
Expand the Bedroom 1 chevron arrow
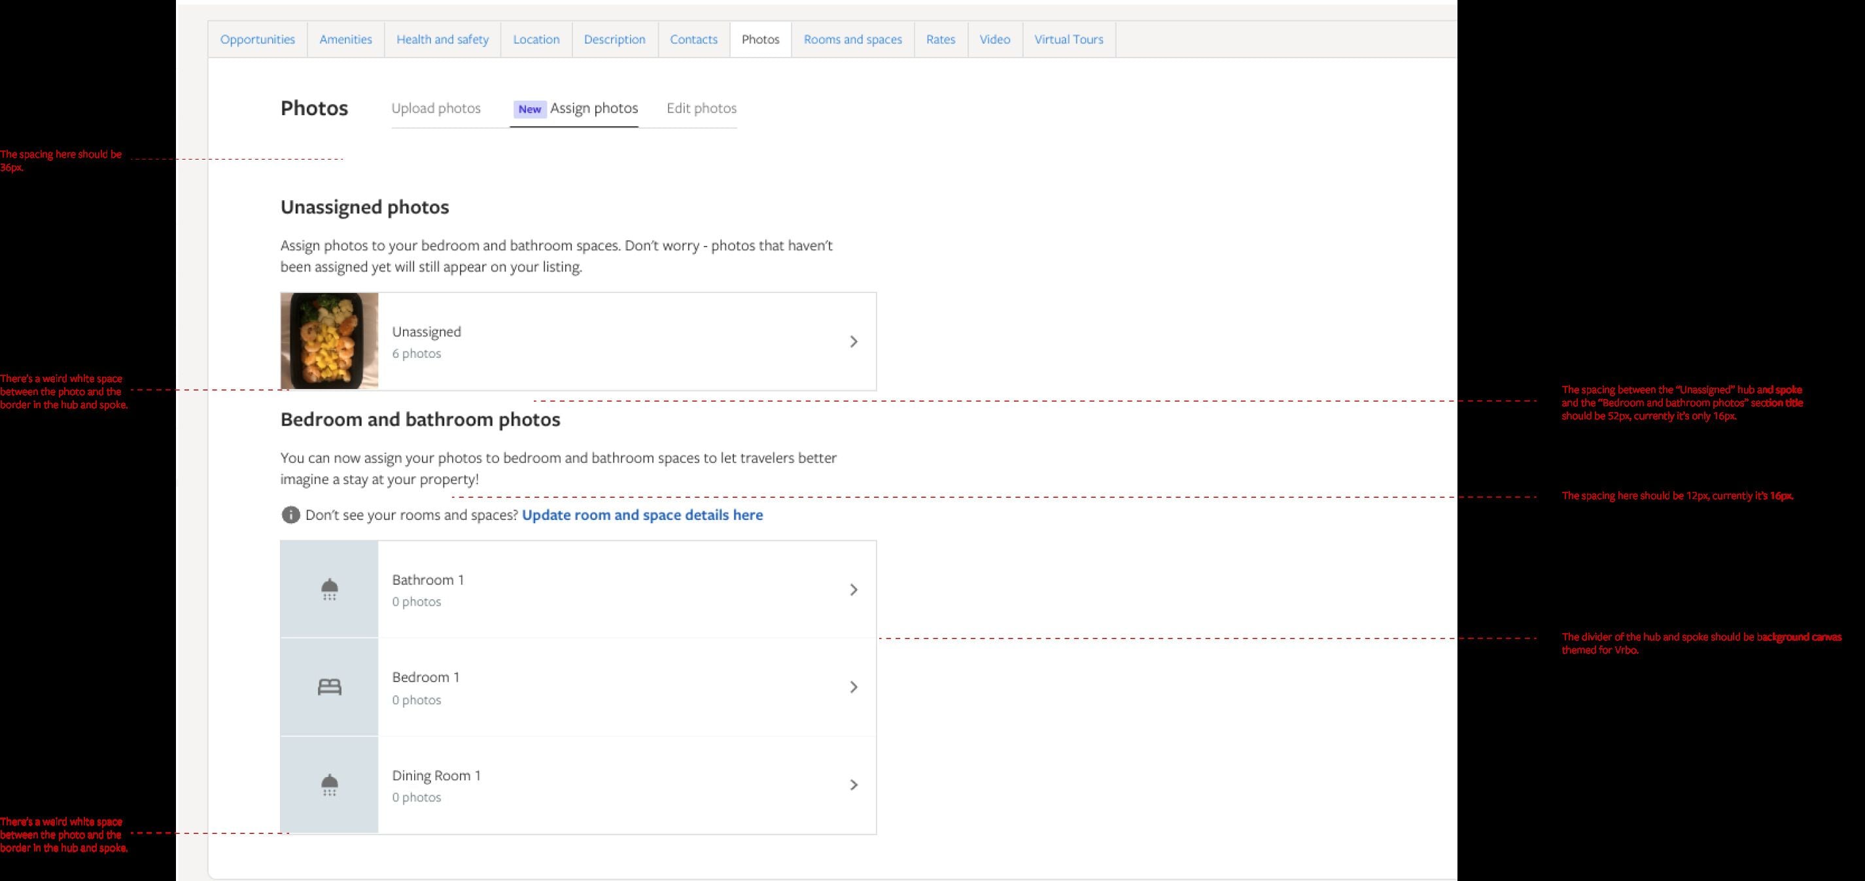coord(854,687)
